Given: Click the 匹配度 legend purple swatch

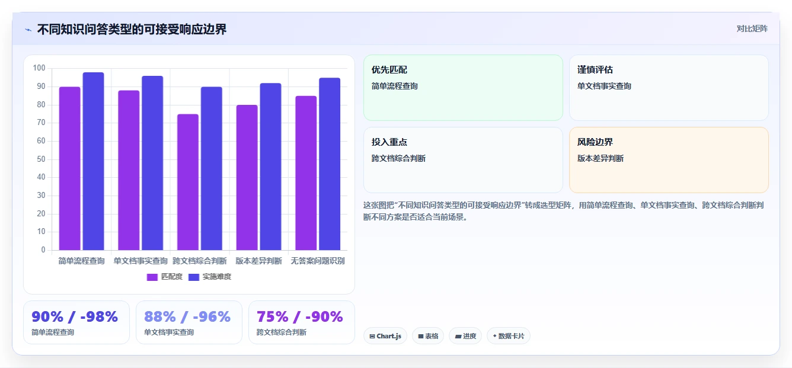Looking at the screenshot, I should (152, 277).
